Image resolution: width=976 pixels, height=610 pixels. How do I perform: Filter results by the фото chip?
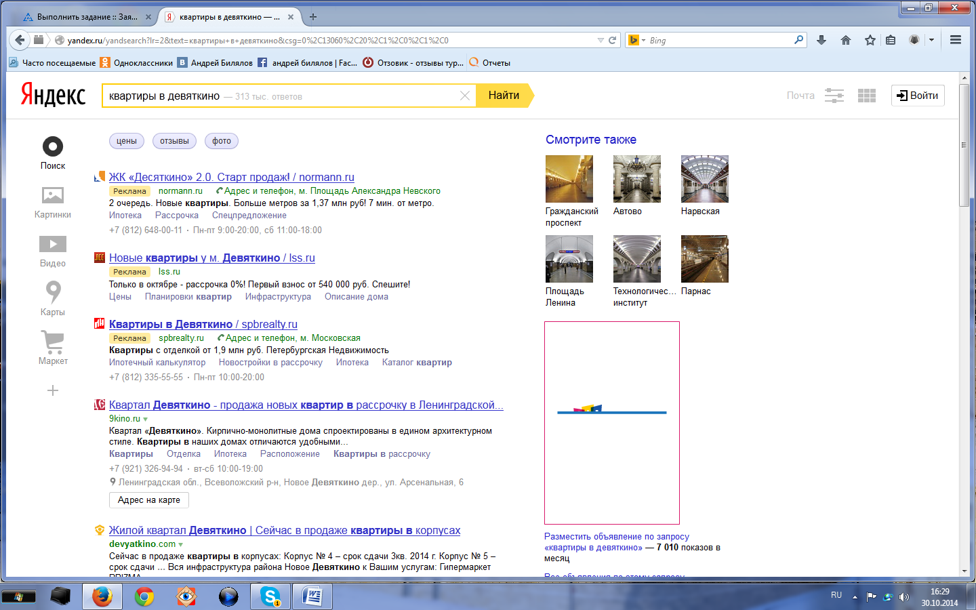[222, 141]
